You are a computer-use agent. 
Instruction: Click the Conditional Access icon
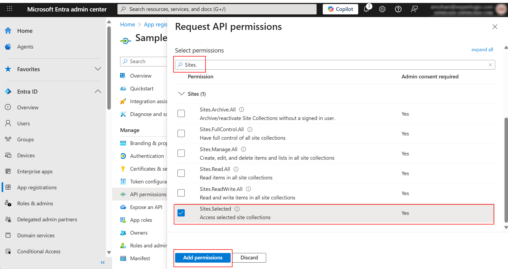pyautogui.click(x=8, y=251)
